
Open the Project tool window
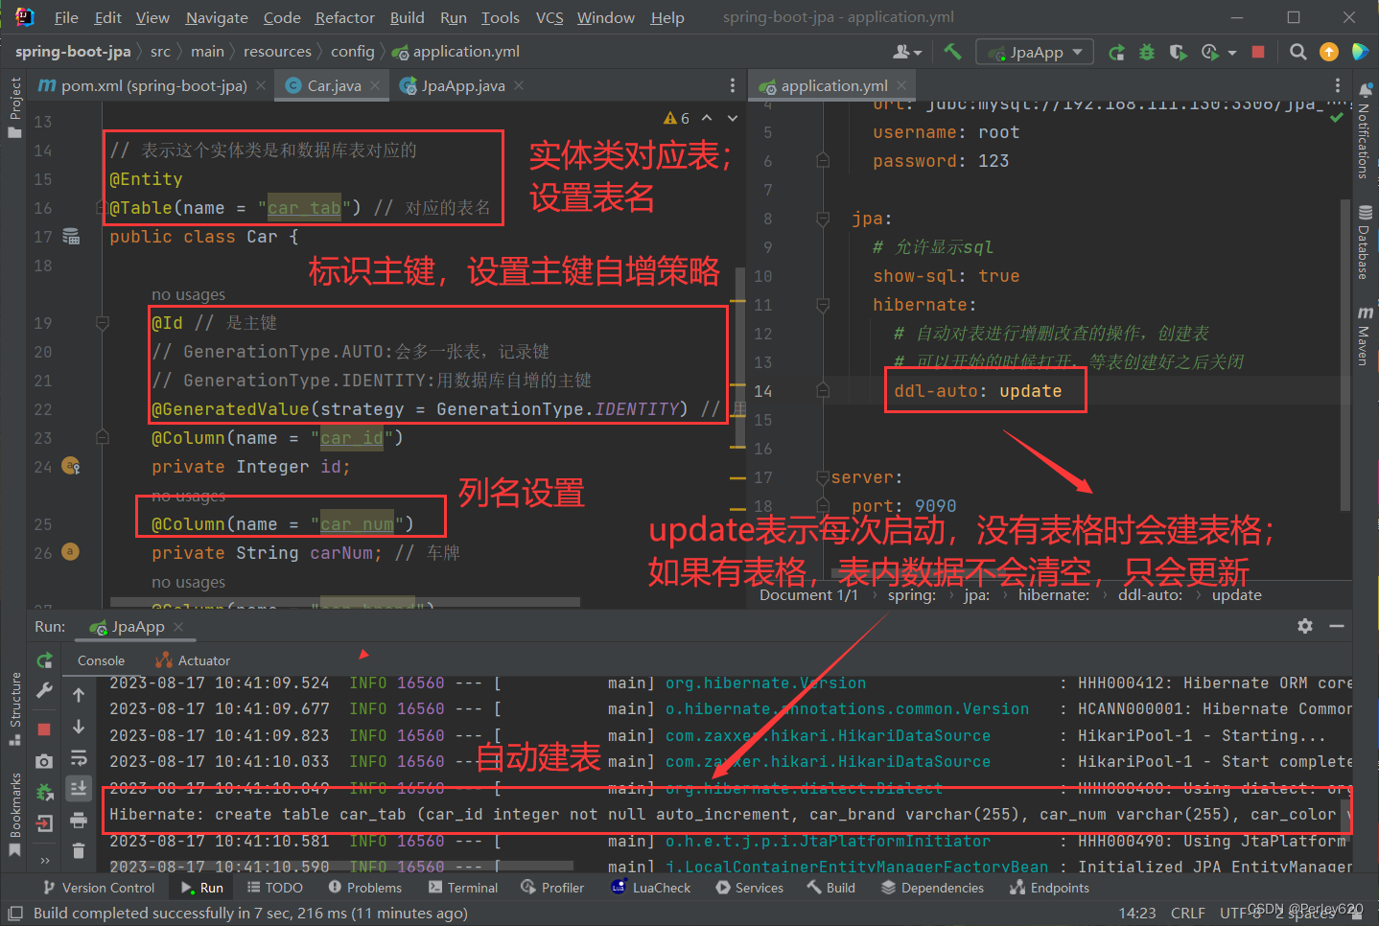coord(14,107)
